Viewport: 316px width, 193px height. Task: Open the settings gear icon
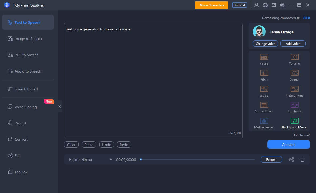[282, 5]
